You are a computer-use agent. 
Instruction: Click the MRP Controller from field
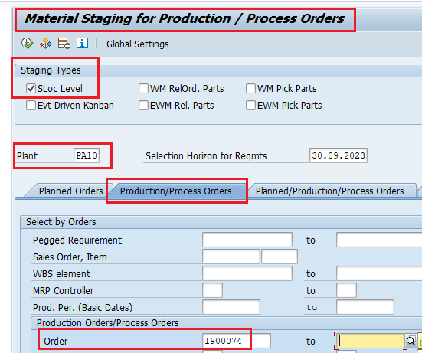click(x=212, y=290)
